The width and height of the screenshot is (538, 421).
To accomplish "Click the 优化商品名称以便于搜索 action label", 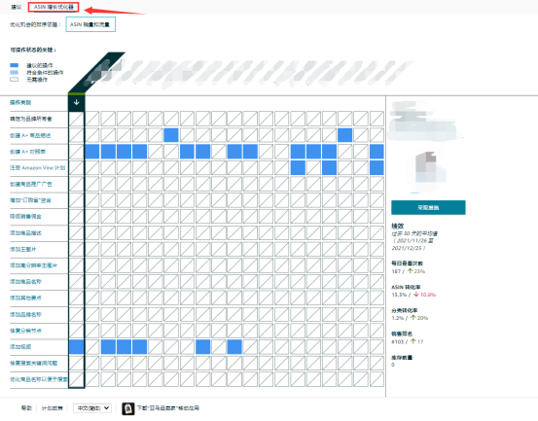I will 39,379.
